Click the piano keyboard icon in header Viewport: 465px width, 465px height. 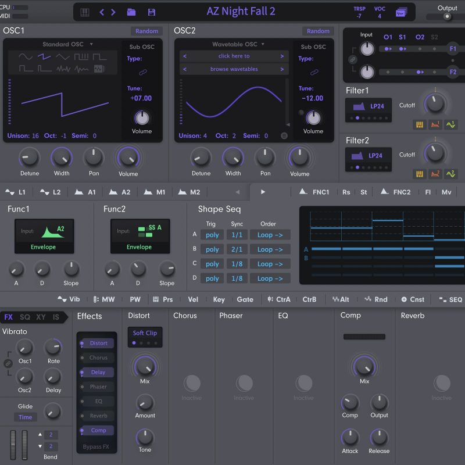coord(85,12)
